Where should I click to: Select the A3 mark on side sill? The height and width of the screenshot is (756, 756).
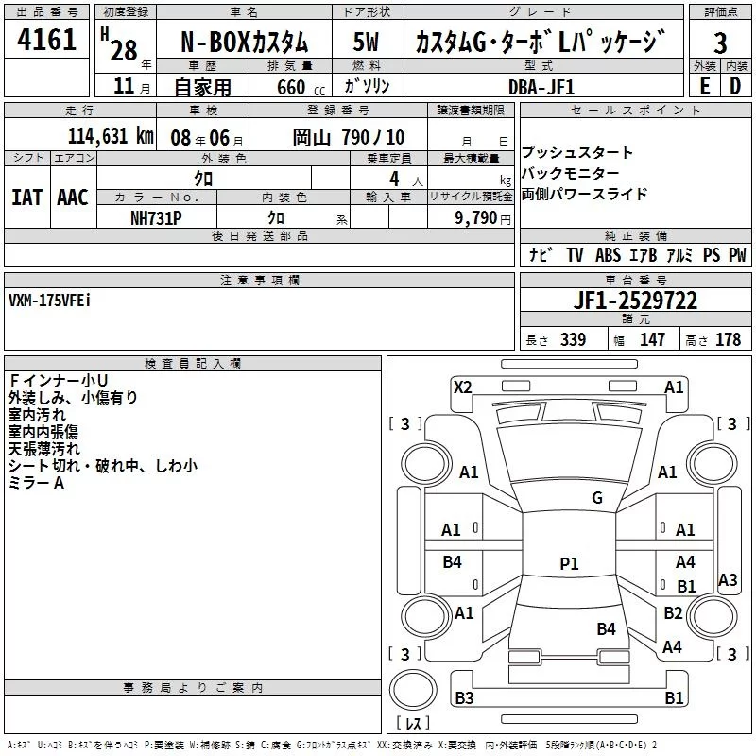pyautogui.click(x=728, y=579)
